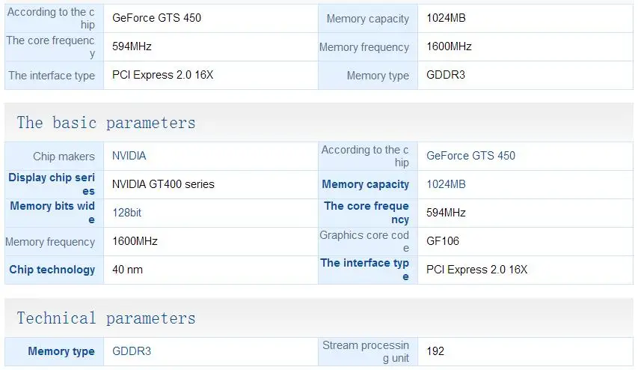Click the bold 'Memory type' label

61,351
